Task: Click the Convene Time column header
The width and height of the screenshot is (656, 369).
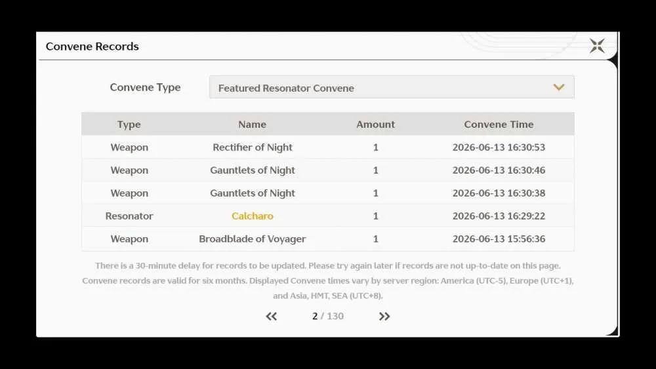Action: click(499, 125)
